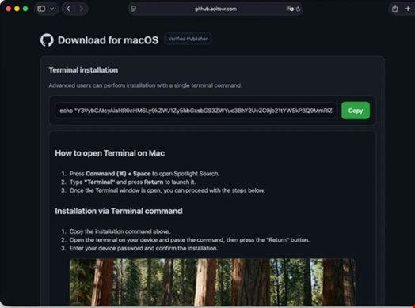Click the Download for macOS heading
415x308 pixels.
[108, 40]
